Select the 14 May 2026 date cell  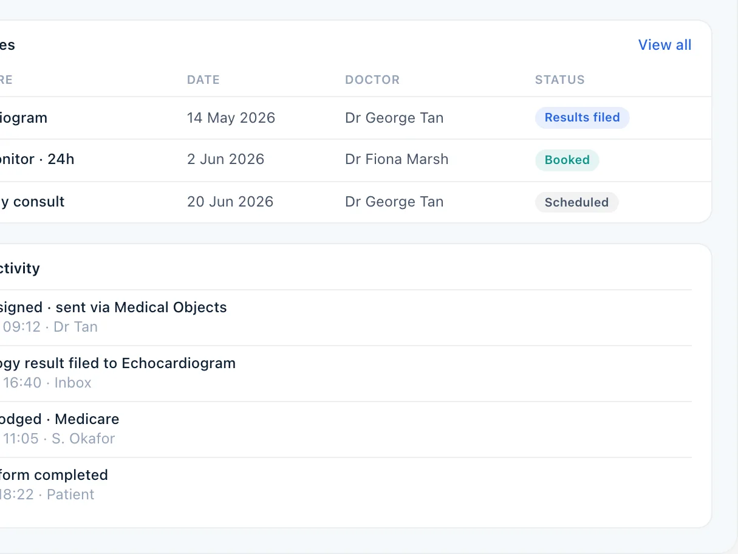click(x=231, y=118)
